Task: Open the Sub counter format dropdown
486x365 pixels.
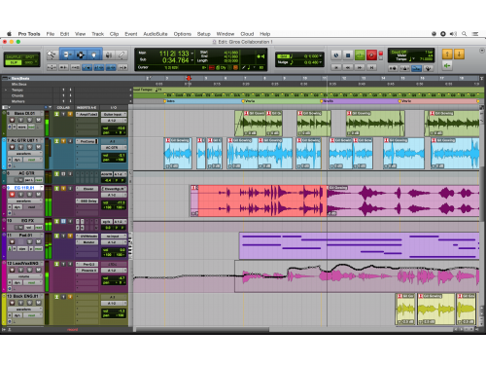Action: pos(192,60)
